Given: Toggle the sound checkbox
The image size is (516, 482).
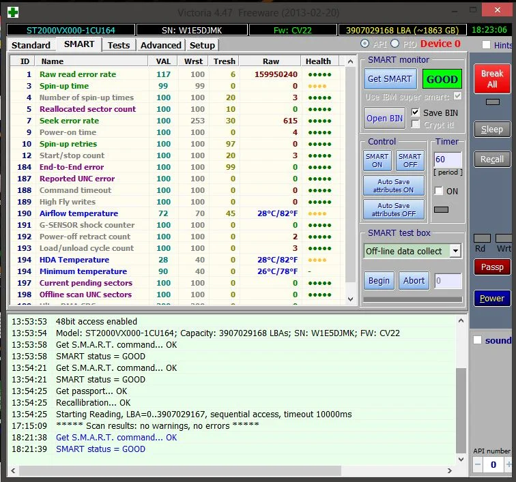Looking at the screenshot, I should pyautogui.click(x=478, y=340).
